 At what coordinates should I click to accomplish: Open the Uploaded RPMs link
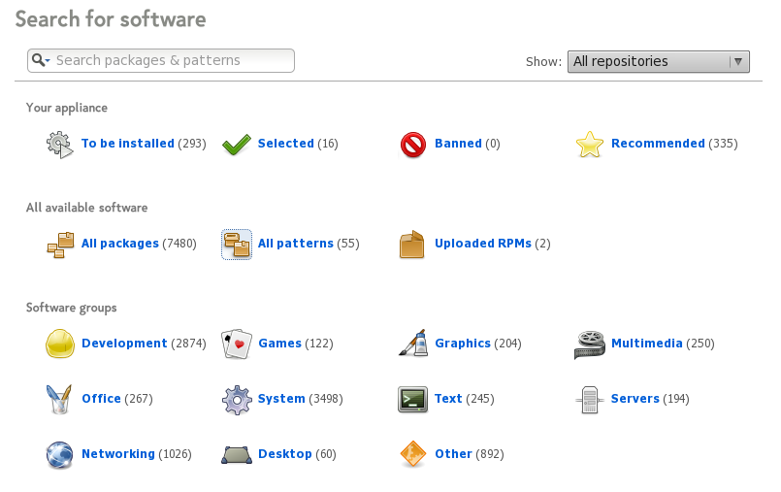pos(483,244)
